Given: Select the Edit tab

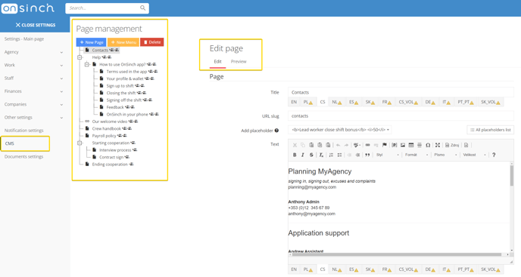Looking at the screenshot, I should point(217,62).
